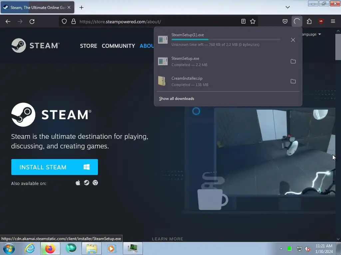
Task: Show hidden system tray icons
Action: (x=281, y=249)
